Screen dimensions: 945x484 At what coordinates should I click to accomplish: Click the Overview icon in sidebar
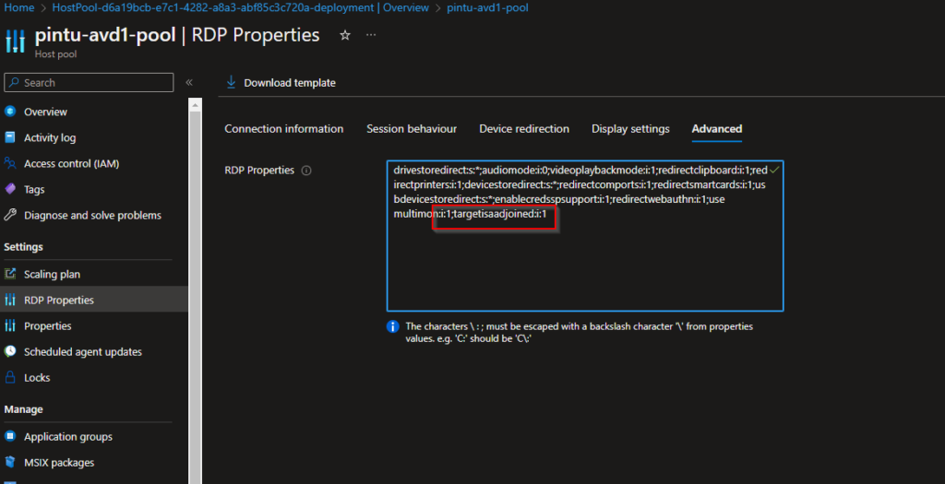pos(9,112)
